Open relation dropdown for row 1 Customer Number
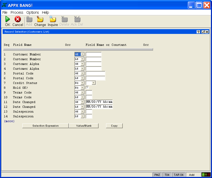 [82, 54]
